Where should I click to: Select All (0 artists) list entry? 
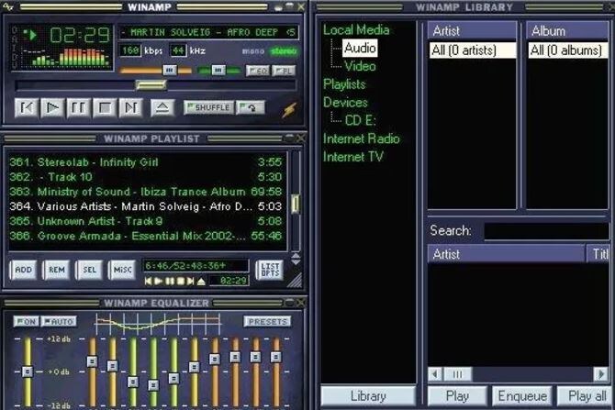pos(472,50)
